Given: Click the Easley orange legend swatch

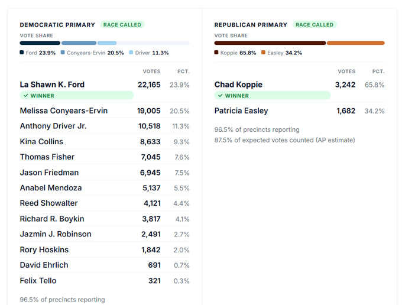Looking at the screenshot, I should pyautogui.click(x=263, y=53).
